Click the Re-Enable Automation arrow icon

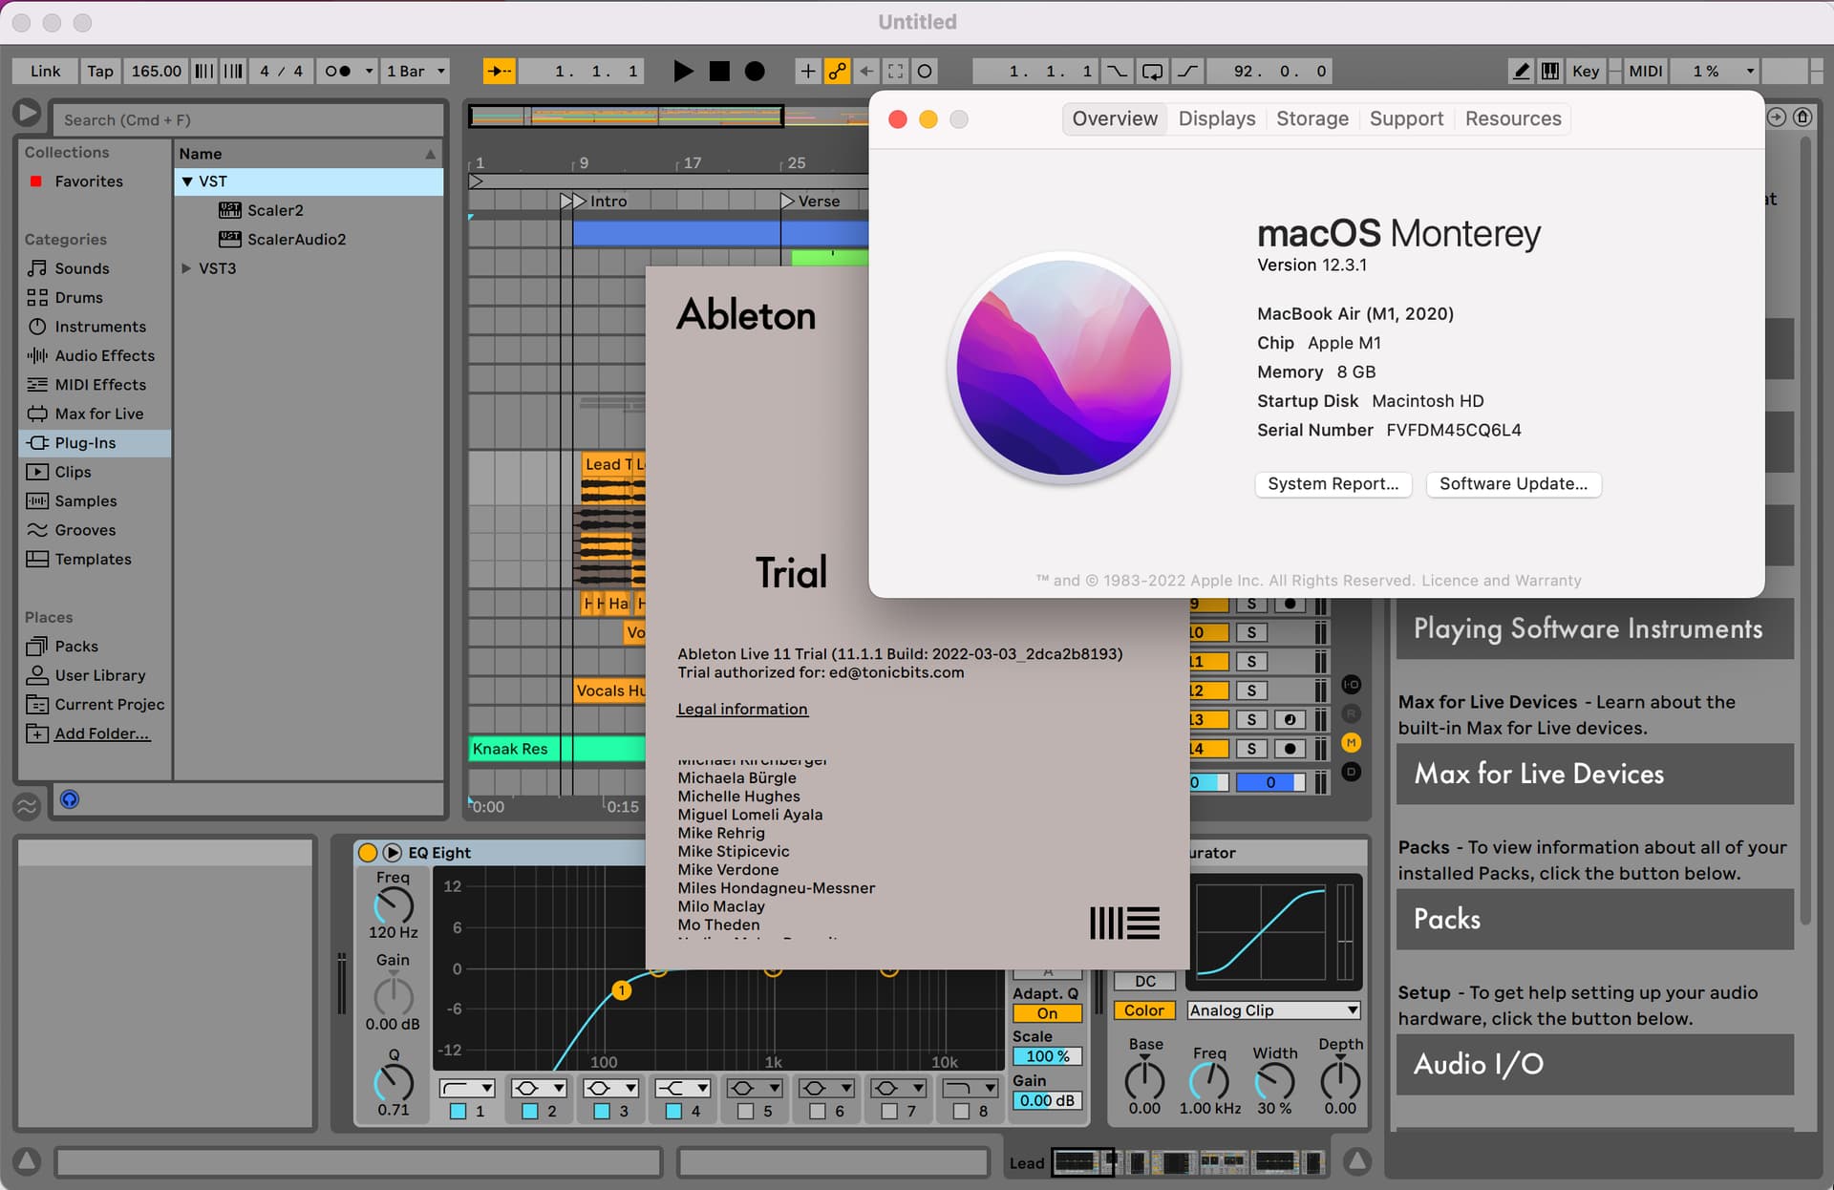tap(866, 71)
